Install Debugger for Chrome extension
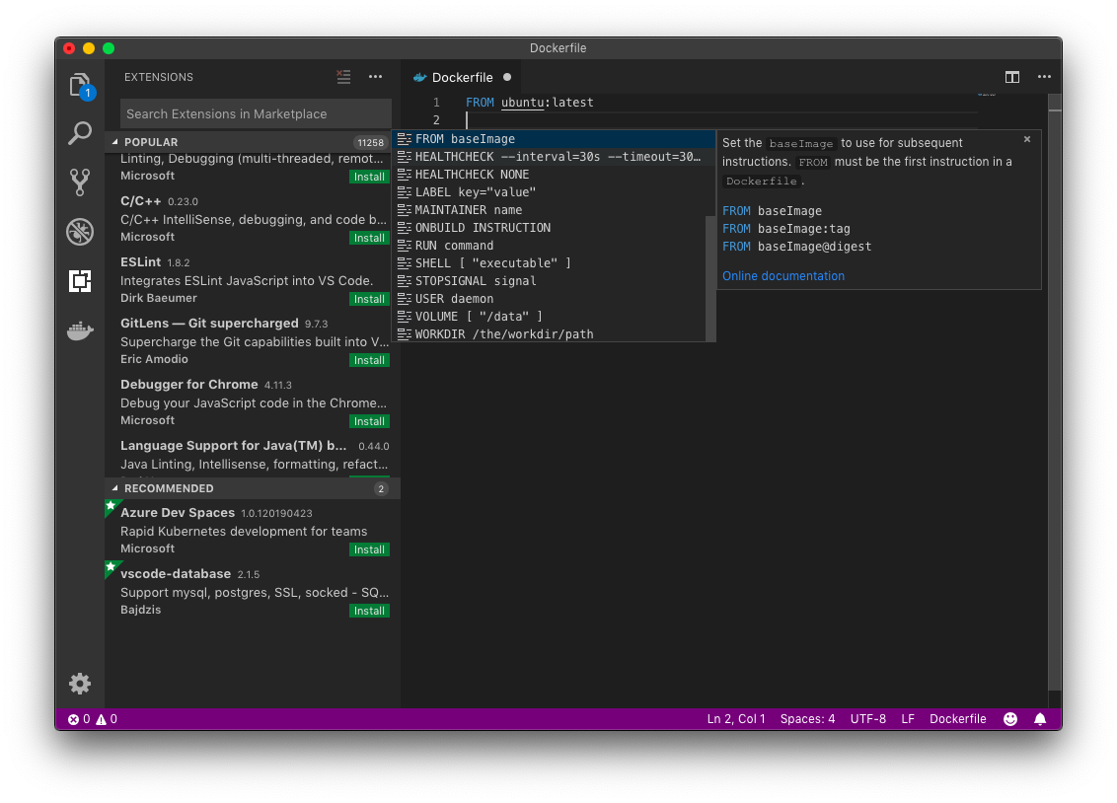Screen dimensions: 1117x803 (369, 421)
